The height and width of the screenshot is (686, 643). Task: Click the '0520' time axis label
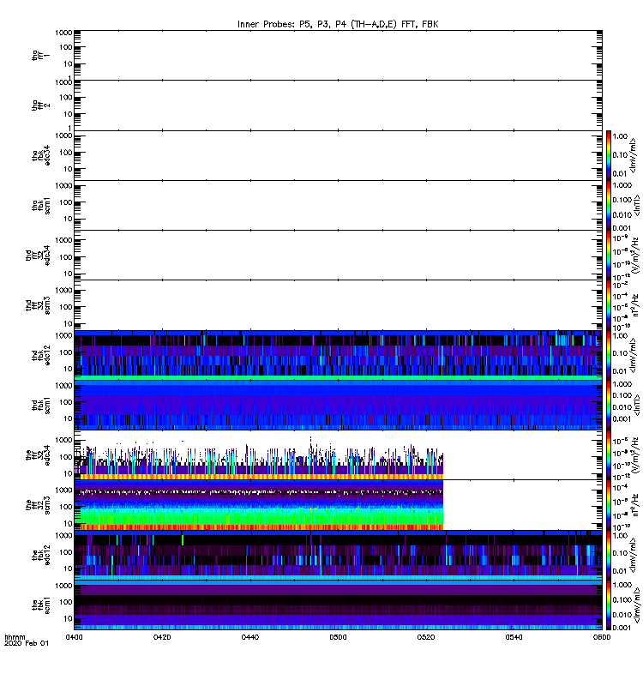point(426,637)
